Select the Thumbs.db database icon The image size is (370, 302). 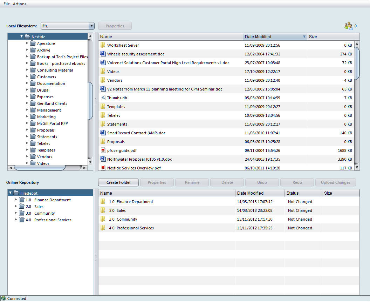click(x=102, y=98)
